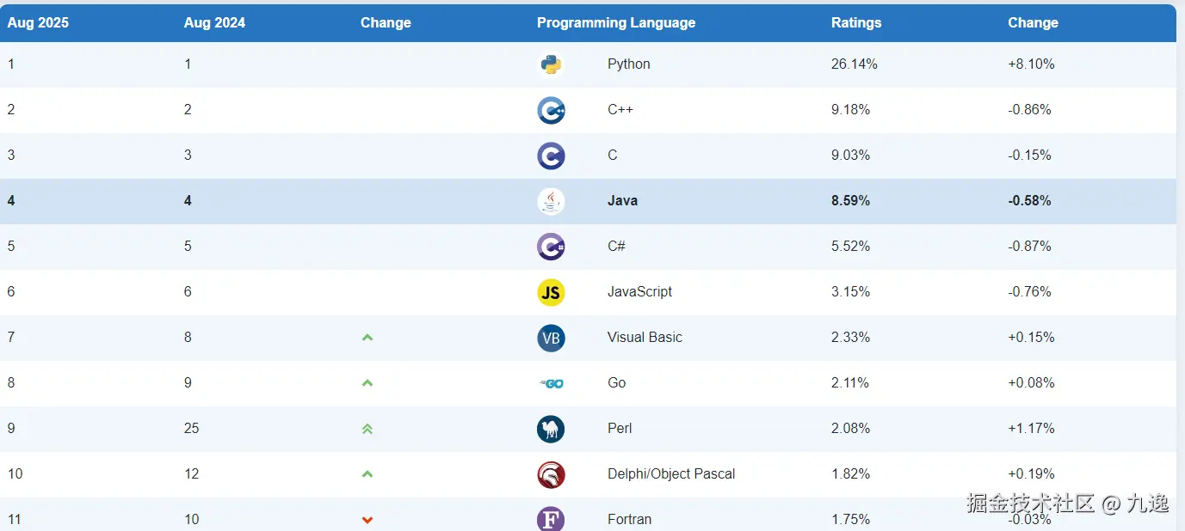Click the 9.18% rating for C++
This screenshot has height=531, width=1185.
851,110
